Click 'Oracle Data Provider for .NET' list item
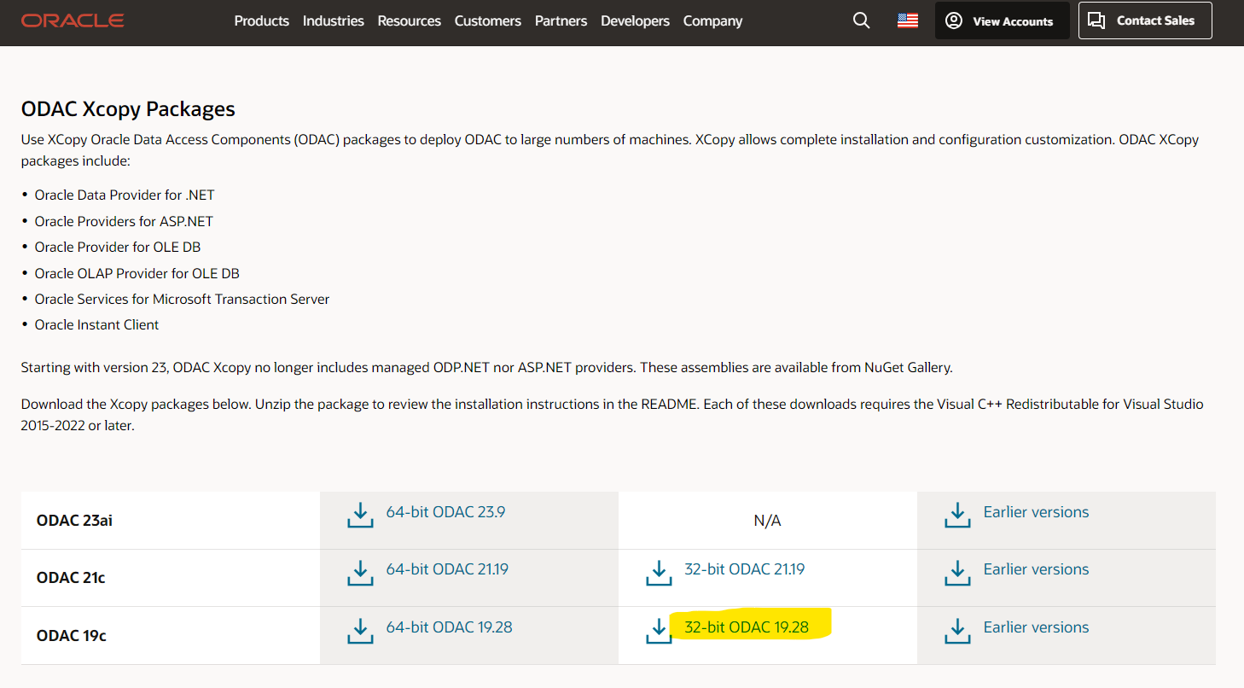The image size is (1244, 688). point(125,195)
